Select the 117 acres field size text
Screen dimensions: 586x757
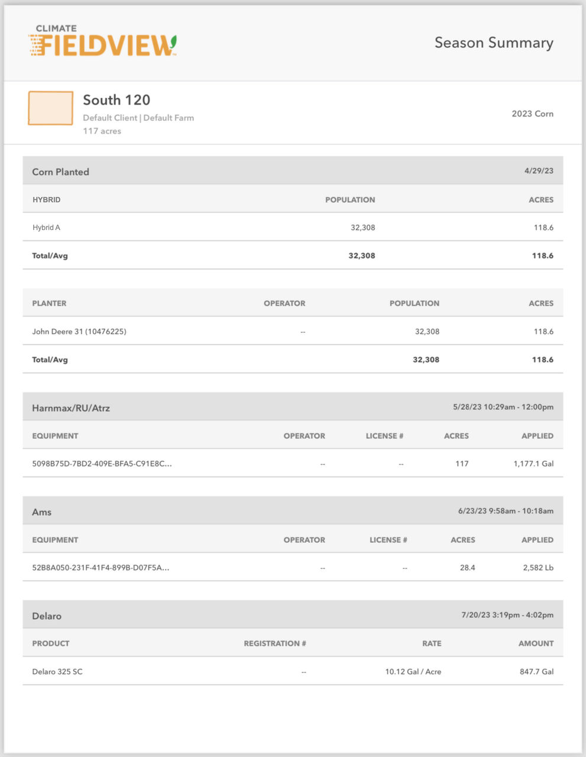102,131
